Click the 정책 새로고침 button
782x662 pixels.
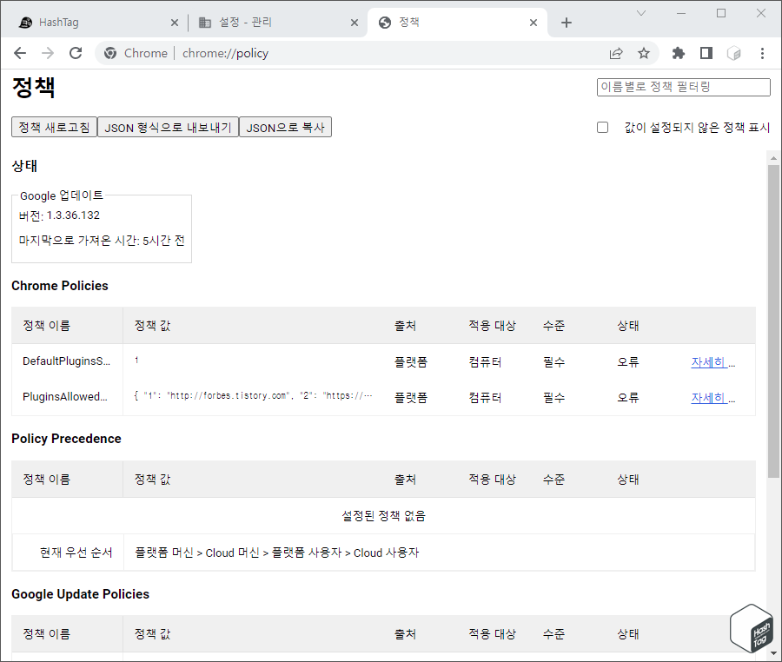click(54, 126)
